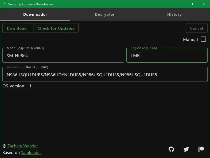Click the green app icon in title bar

pyautogui.click(x=4, y=4)
